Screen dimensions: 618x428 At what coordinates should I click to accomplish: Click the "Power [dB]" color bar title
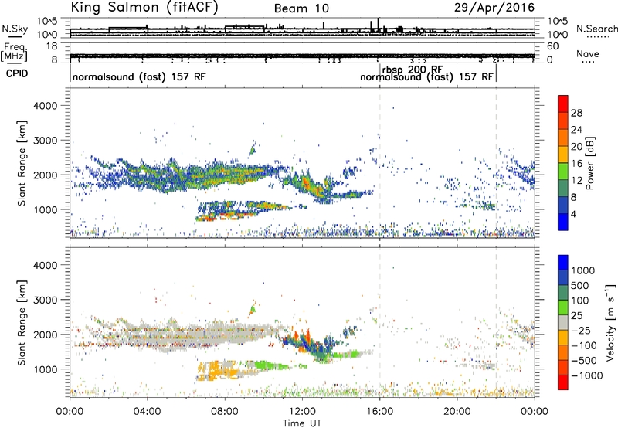[589, 163]
